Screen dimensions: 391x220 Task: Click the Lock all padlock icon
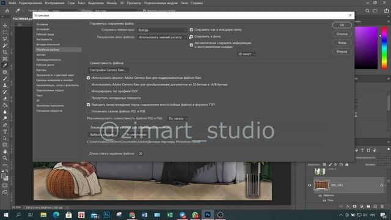[346, 164]
